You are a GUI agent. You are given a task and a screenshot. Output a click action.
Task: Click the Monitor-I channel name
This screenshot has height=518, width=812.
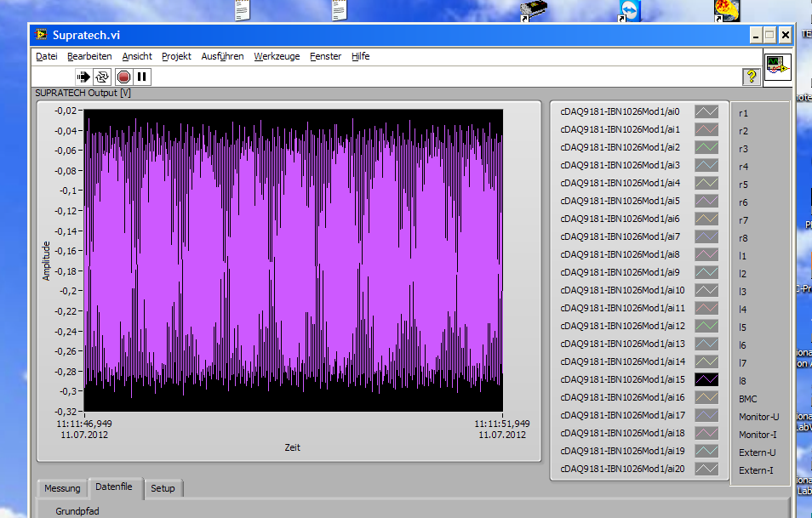pyautogui.click(x=758, y=435)
